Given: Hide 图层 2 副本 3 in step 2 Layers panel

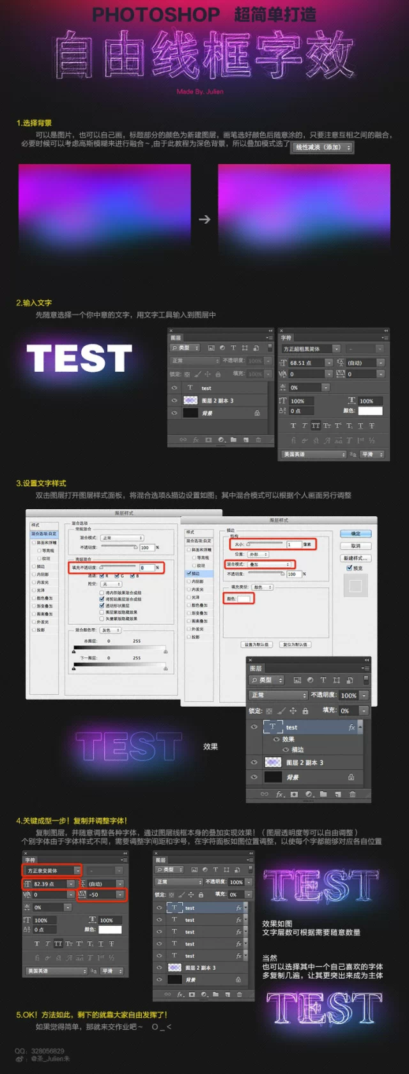Looking at the screenshot, I should [174, 401].
